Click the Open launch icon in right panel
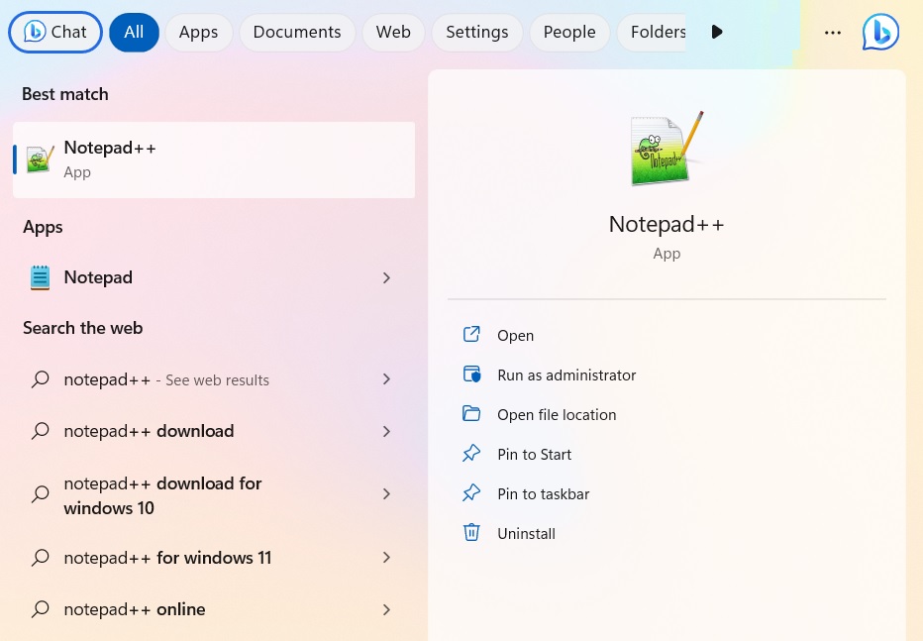Image resolution: width=923 pixels, height=641 pixels. pos(472,335)
